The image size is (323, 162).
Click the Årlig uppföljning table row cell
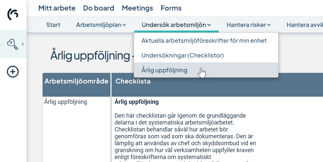66,102
